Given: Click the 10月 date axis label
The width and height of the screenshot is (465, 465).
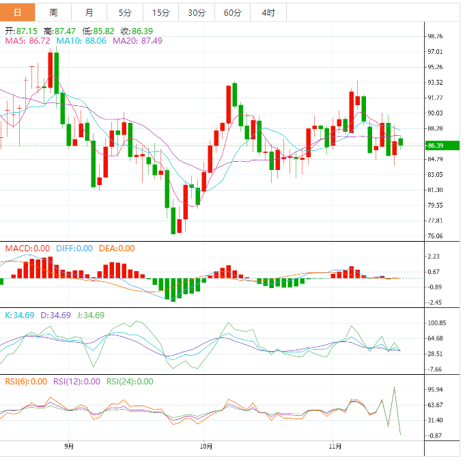Looking at the screenshot, I should click(x=206, y=446).
